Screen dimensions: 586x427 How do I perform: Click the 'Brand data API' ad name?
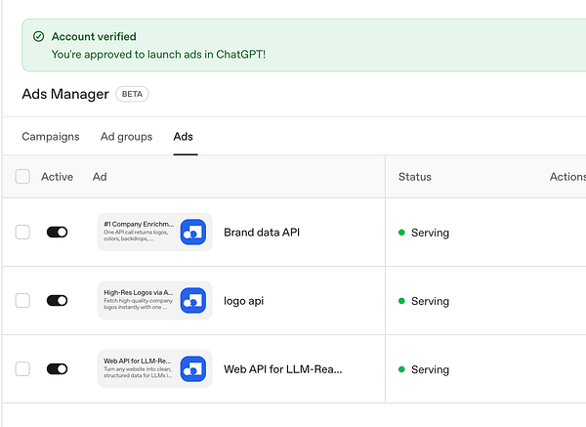(x=262, y=233)
